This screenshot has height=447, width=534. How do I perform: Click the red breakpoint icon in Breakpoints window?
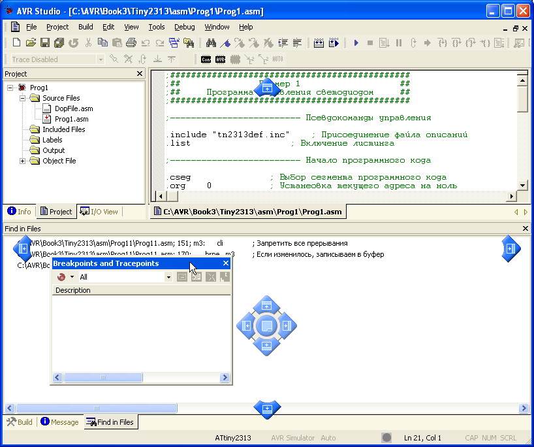pyautogui.click(x=61, y=277)
